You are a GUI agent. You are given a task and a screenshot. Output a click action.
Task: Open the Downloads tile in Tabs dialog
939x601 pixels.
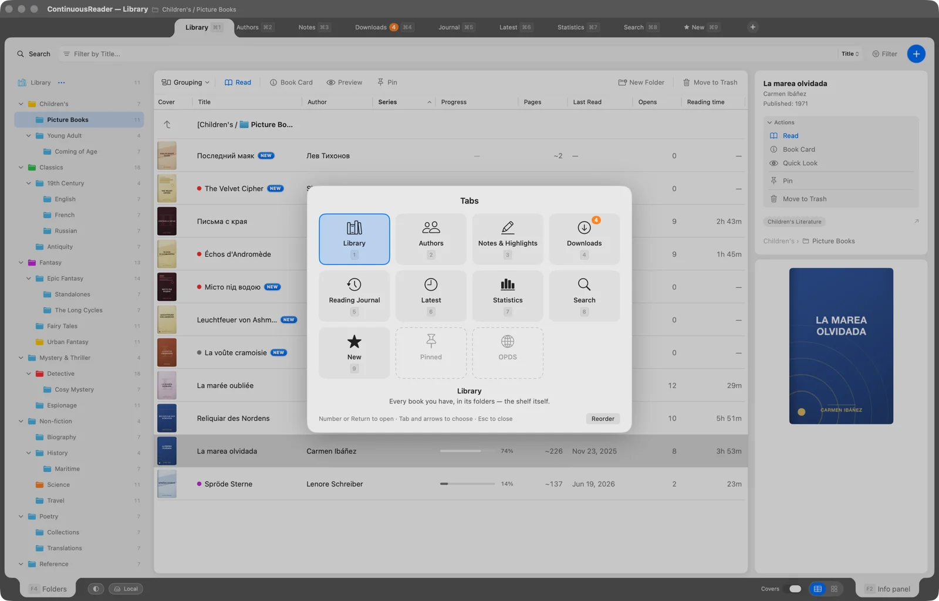[x=584, y=239]
